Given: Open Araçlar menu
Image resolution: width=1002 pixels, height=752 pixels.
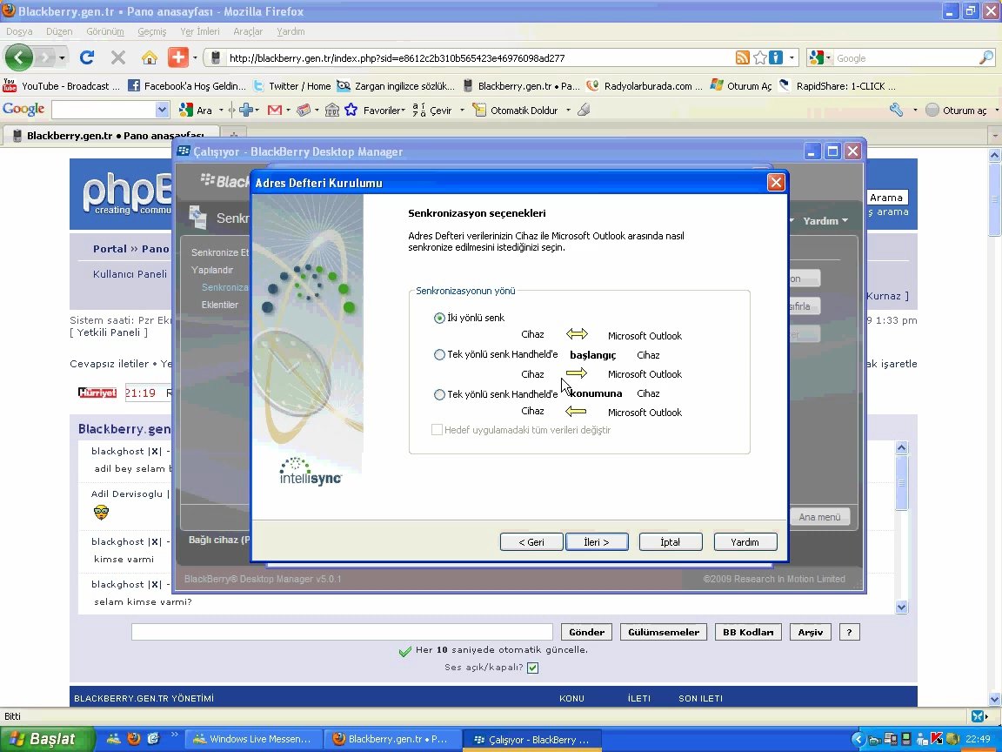Looking at the screenshot, I should [248, 31].
